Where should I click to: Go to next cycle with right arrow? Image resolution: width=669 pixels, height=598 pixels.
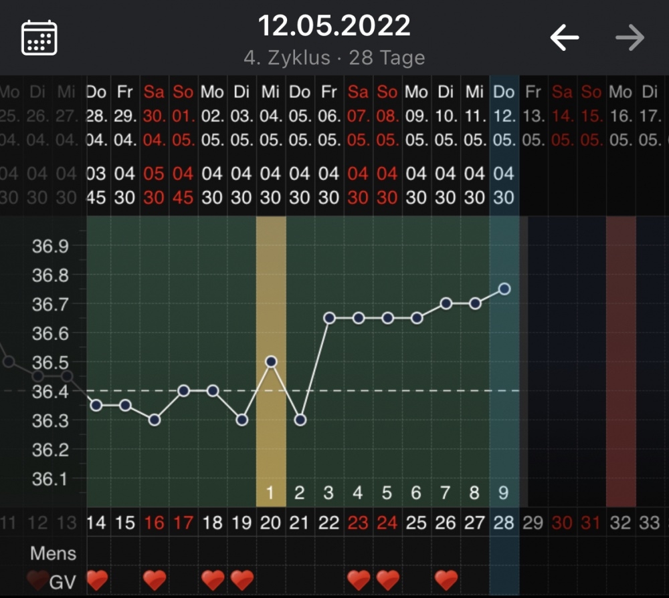tap(630, 38)
